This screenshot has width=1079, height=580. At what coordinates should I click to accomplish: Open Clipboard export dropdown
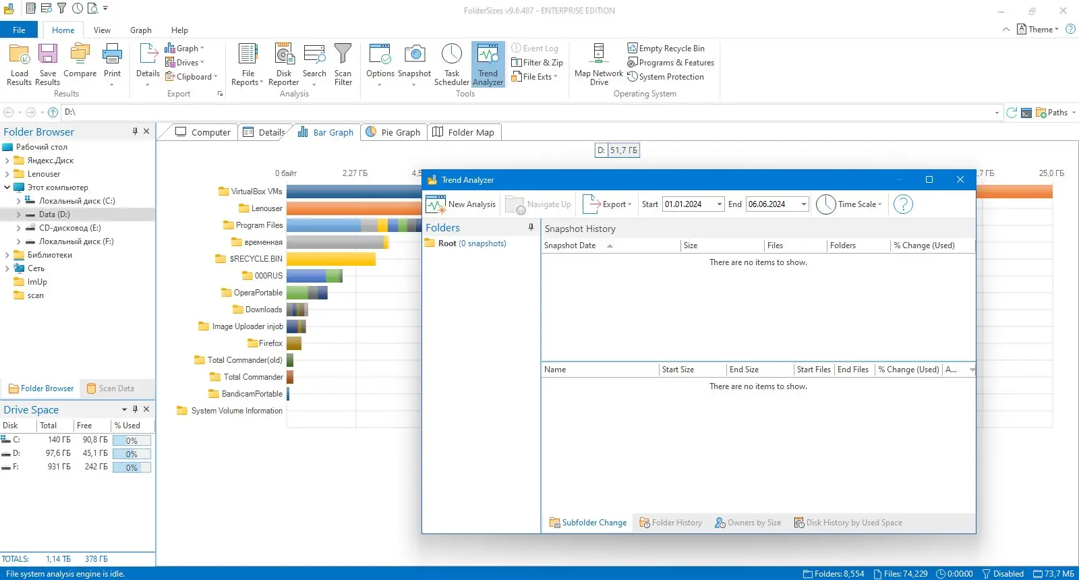[x=192, y=77]
